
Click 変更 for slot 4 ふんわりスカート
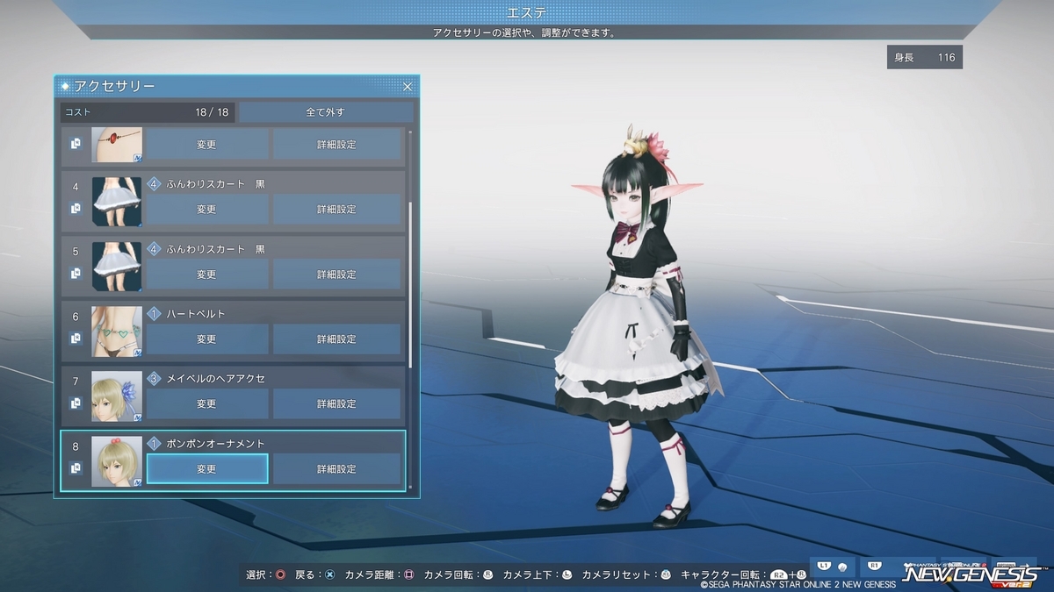[x=206, y=210]
